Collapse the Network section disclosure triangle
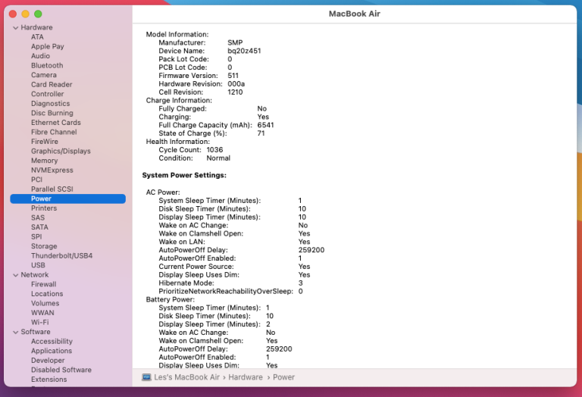582x397 pixels. pyautogui.click(x=14, y=275)
